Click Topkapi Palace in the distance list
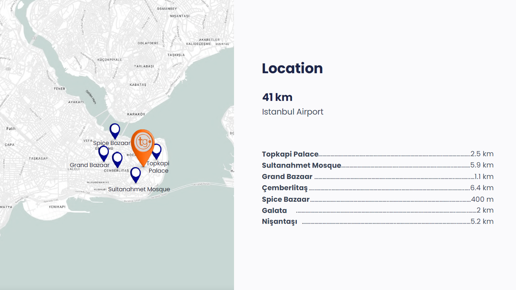The width and height of the screenshot is (516, 290). (290, 154)
